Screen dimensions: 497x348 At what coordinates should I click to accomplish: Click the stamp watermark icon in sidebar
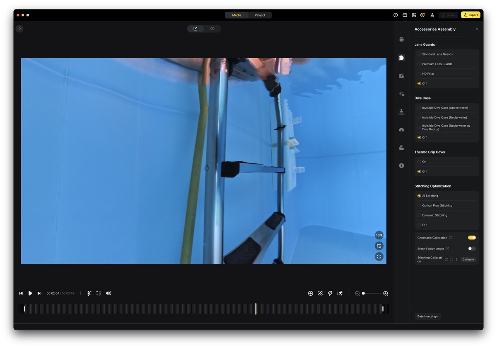click(x=401, y=112)
